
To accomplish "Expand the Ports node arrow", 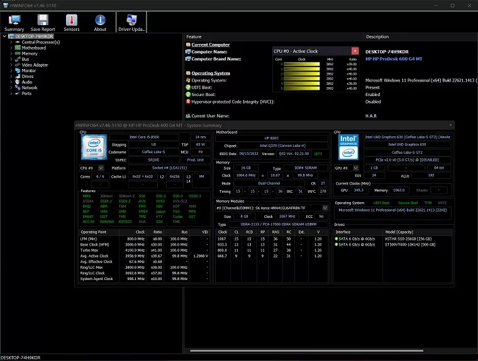I will coord(11,93).
